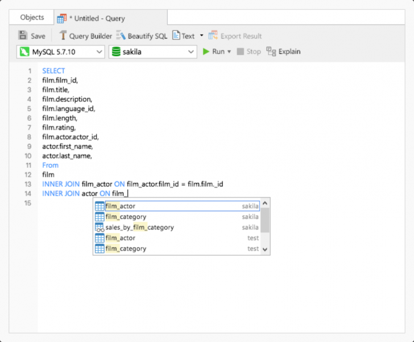The width and height of the screenshot is (414, 342).
Task: Click the Explain label
Action: (x=289, y=52)
